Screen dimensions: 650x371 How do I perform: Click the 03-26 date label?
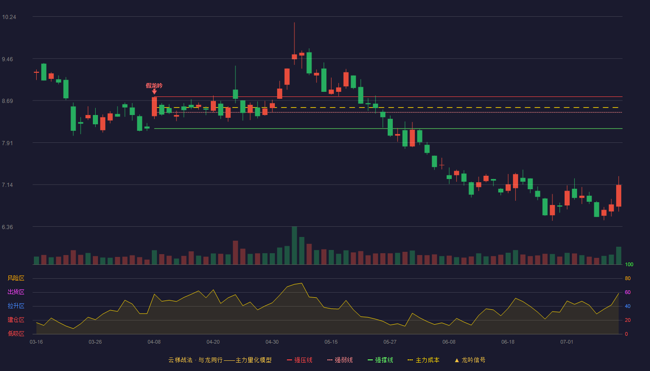click(x=95, y=342)
